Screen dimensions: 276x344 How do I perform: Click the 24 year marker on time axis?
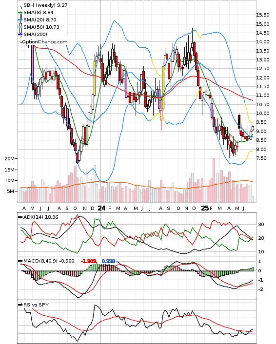(101, 208)
